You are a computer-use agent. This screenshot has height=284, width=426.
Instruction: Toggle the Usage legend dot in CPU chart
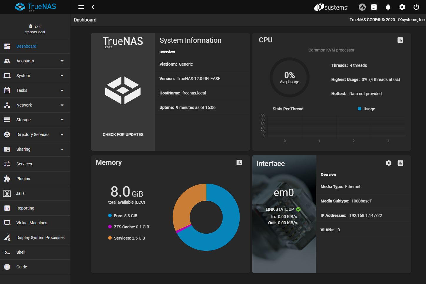[x=359, y=109]
